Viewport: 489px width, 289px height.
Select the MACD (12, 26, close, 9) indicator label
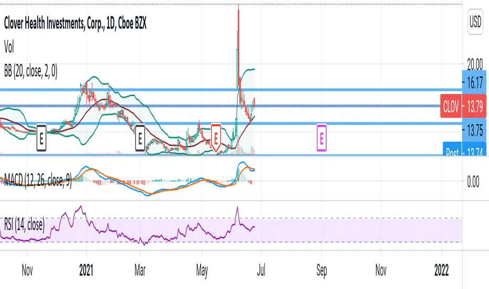click(38, 180)
